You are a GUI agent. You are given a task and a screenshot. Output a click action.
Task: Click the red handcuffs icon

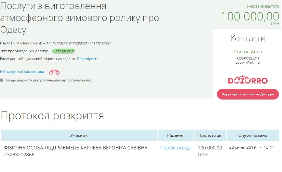tap(54, 72)
